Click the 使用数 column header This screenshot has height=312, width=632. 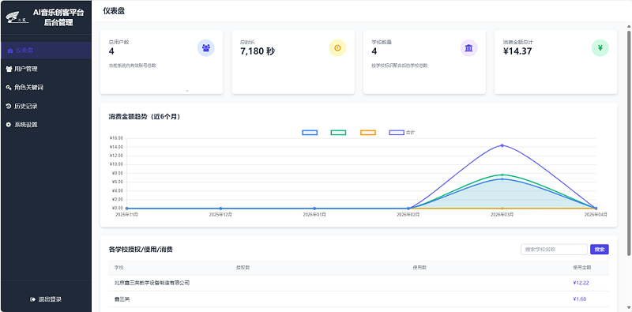click(419, 267)
